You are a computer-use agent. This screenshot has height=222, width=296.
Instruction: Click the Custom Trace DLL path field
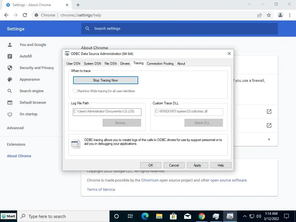(x=189, y=112)
